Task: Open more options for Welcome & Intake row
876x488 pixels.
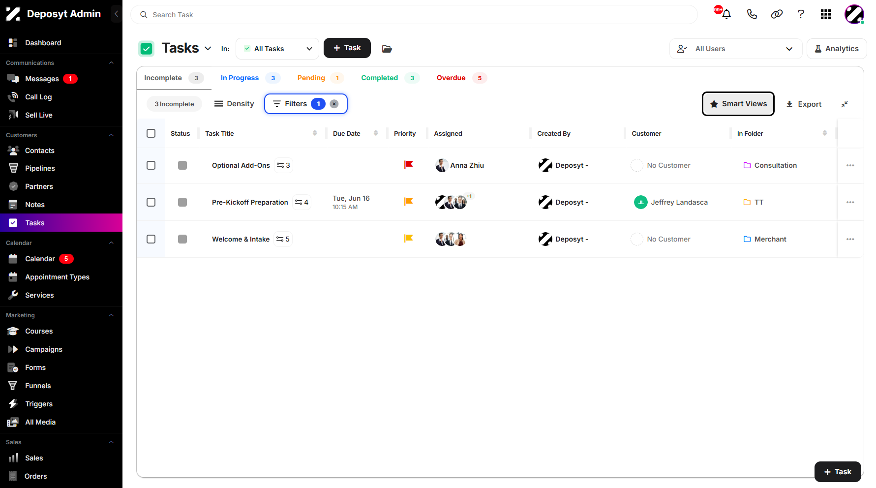Action: coord(850,239)
